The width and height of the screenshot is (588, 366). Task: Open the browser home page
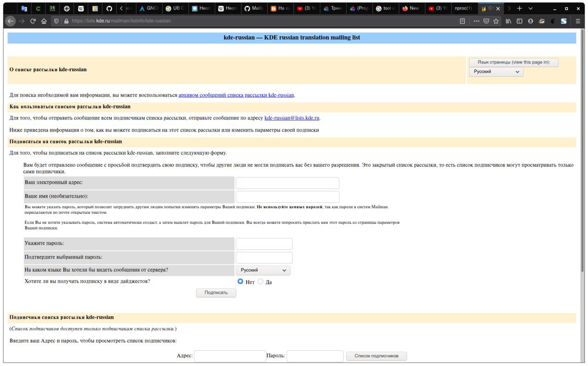coord(44,21)
